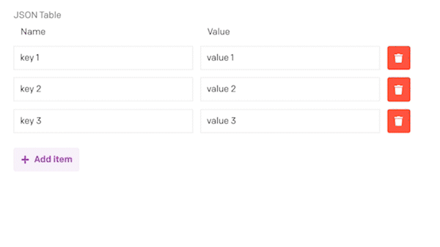This screenshot has width=440, height=247.
Task: Place cursor on the 'value 3' text
Action: pyautogui.click(x=222, y=120)
